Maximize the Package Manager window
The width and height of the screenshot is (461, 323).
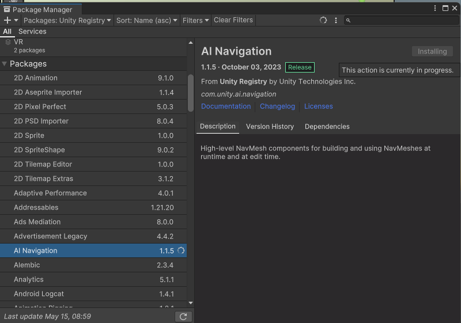pos(445,8)
